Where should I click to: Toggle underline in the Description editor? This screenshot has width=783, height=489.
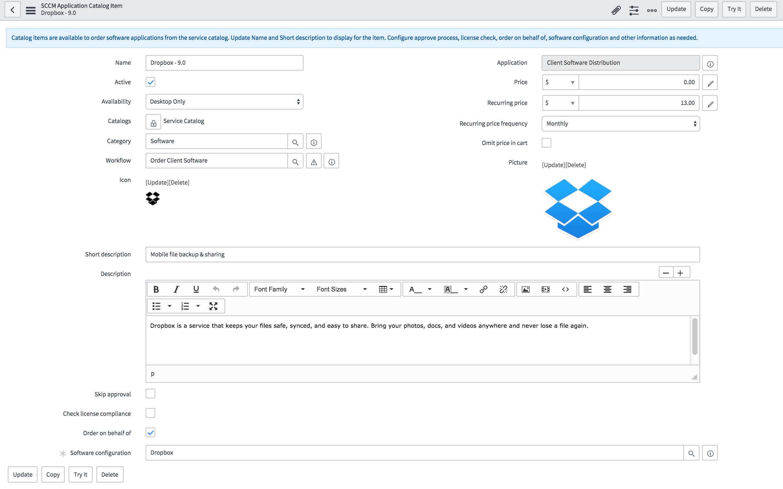[x=196, y=289]
